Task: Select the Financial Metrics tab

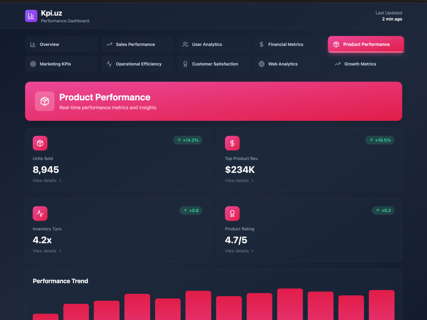Action: pos(290,44)
